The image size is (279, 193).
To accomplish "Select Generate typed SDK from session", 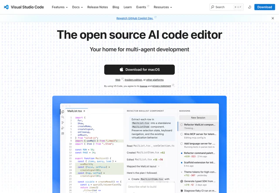I will [x=198, y=183].
